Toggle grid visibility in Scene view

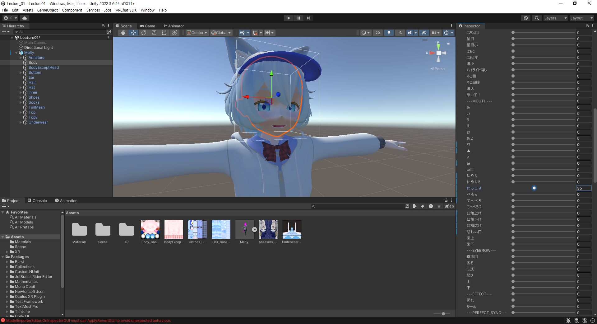[x=242, y=33]
